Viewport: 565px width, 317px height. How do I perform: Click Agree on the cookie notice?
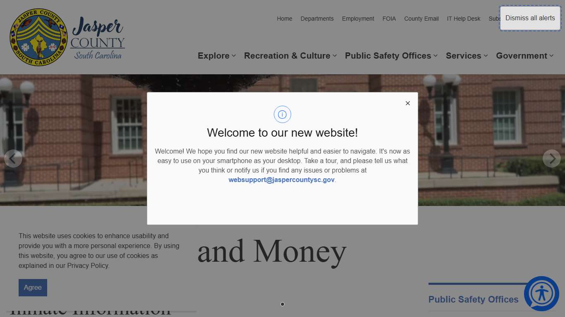pyautogui.click(x=33, y=288)
